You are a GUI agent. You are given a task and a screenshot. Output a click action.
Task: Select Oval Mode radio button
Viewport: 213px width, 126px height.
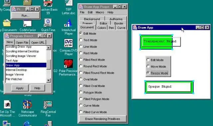(81, 79)
